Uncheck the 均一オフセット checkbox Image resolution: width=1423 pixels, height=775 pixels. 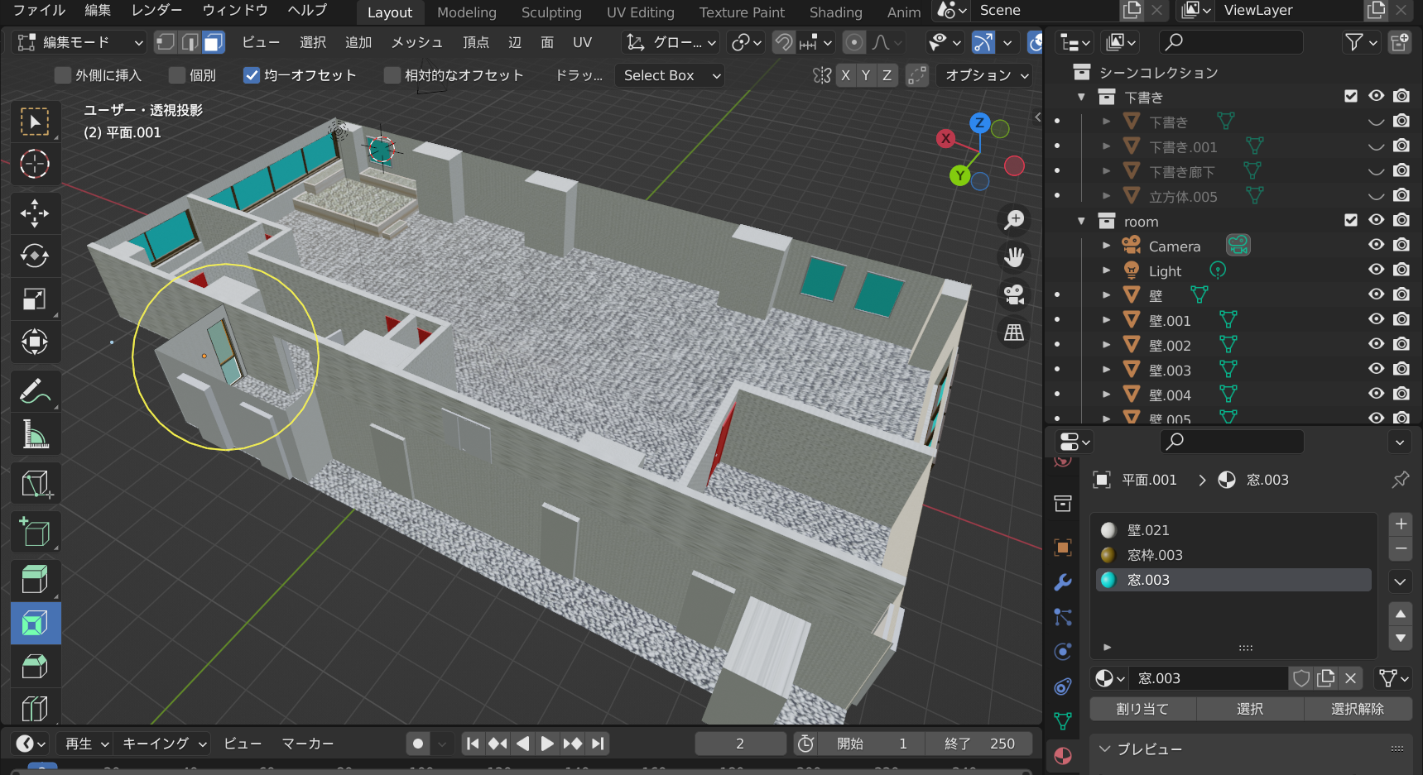tap(252, 75)
